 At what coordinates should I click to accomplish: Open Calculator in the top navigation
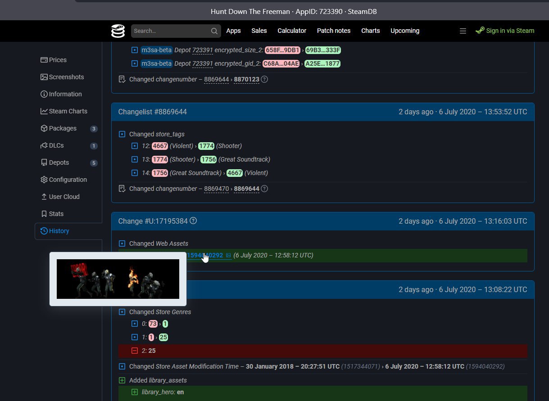292,31
